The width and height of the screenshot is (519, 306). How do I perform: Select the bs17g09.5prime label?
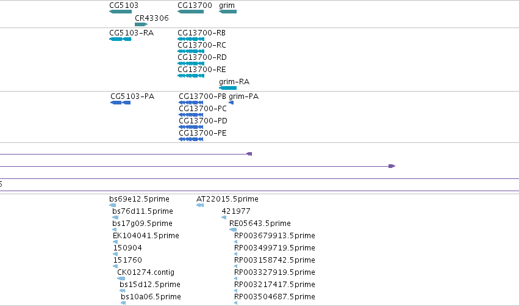(x=142, y=224)
